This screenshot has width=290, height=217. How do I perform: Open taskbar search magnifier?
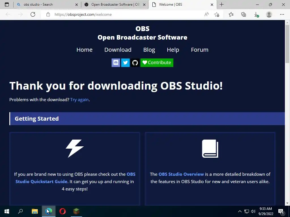tap(20, 211)
